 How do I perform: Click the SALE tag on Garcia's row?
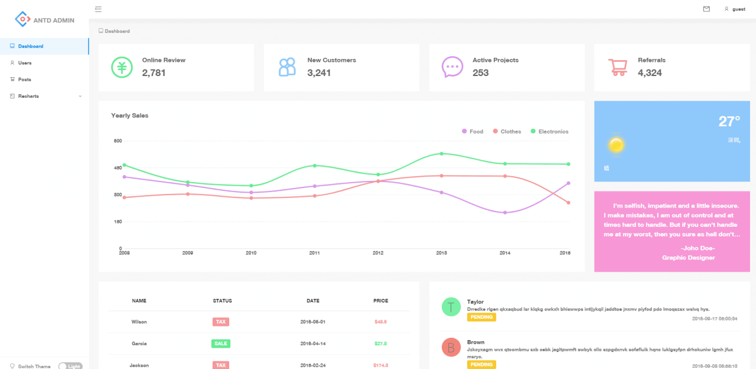(x=220, y=343)
